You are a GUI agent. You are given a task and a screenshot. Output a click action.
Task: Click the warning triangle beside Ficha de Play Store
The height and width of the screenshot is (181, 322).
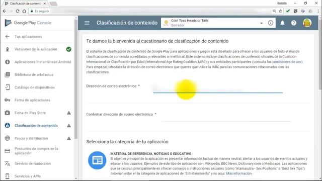click(x=69, y=113)
